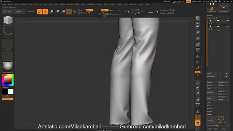
Task: Activate the Scale transform mode icon
Action: [57, 11]
